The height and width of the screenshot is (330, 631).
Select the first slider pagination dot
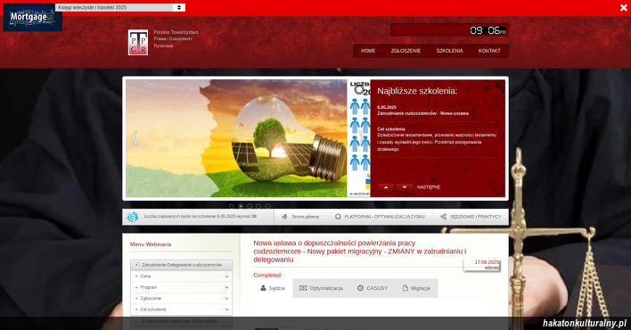(232, 206)
